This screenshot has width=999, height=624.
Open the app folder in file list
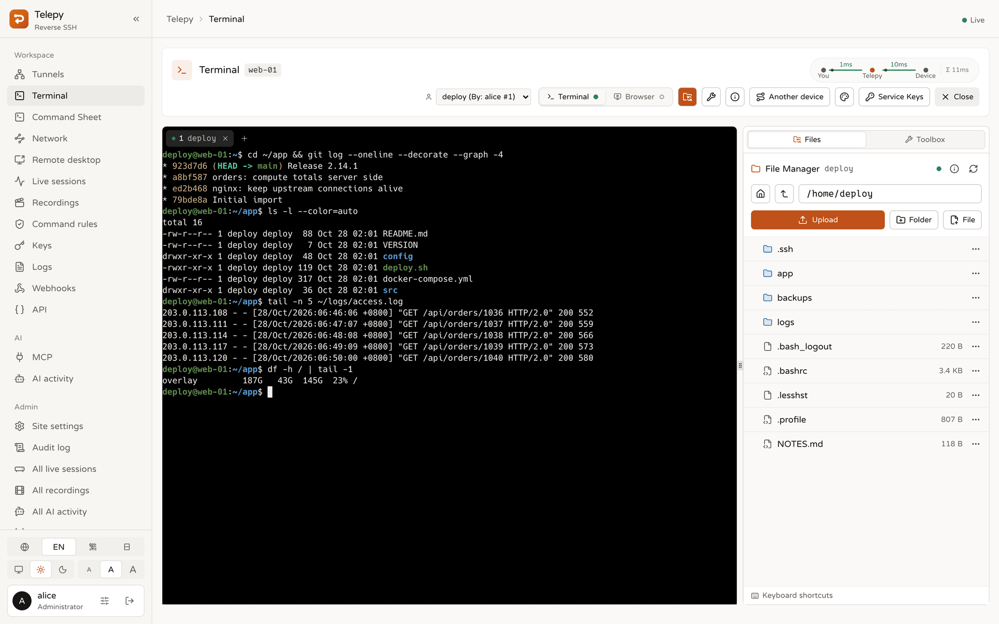866,274
